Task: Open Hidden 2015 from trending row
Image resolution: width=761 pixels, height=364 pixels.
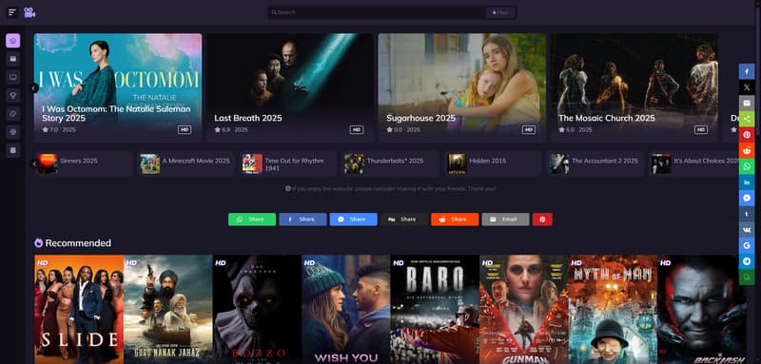Action: coord(493,163)
